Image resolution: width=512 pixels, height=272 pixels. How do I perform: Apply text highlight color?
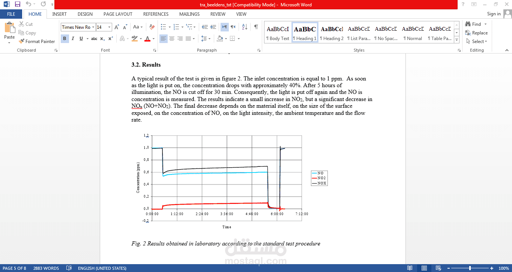[135, 39]
